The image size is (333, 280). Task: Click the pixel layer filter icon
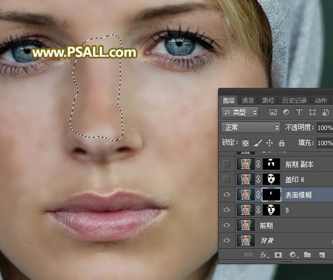pyautogui.click(x=272, y=112)
